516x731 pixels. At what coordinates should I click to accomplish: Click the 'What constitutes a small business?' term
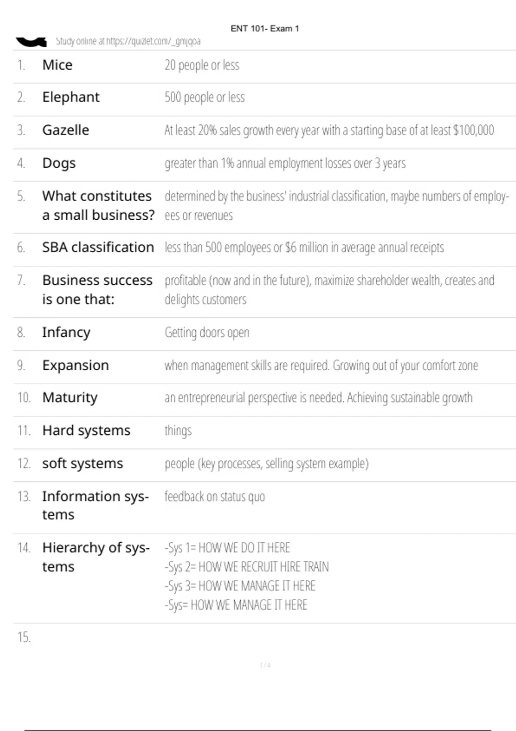tap(98, 205)
